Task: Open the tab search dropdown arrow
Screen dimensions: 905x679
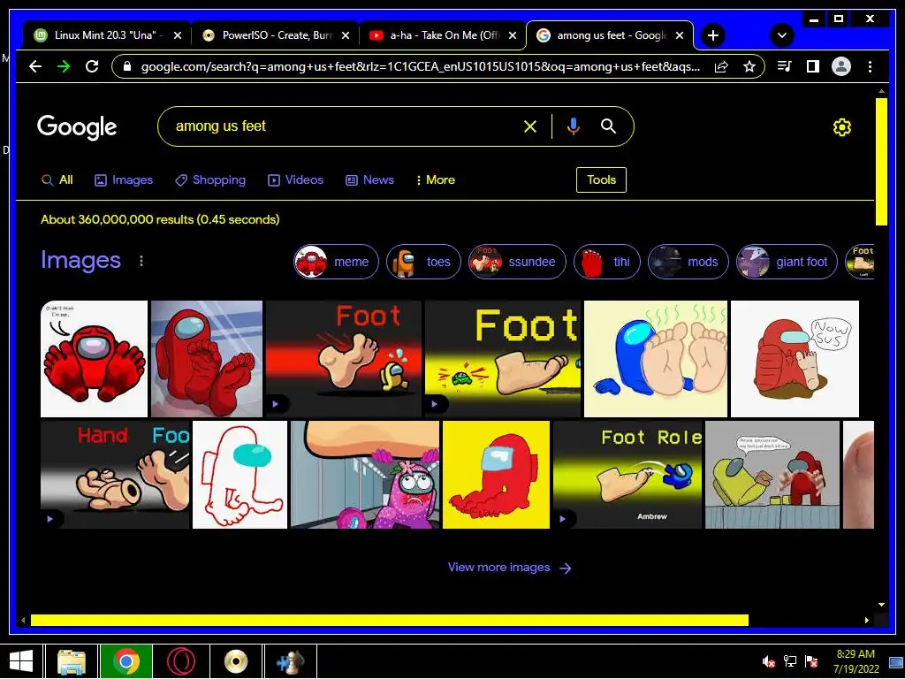Action: tap(782, 35)
